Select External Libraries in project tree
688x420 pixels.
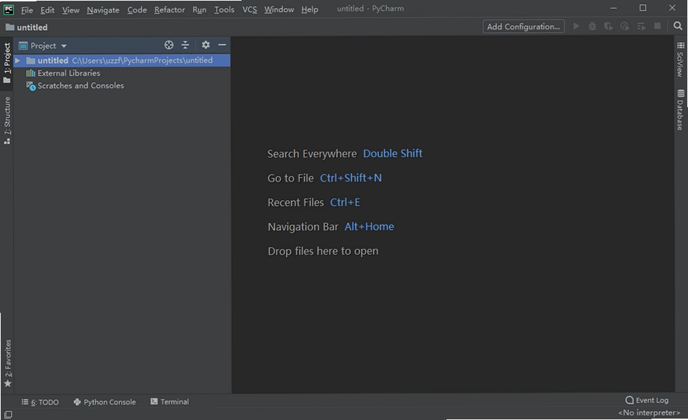pos(63,73)
